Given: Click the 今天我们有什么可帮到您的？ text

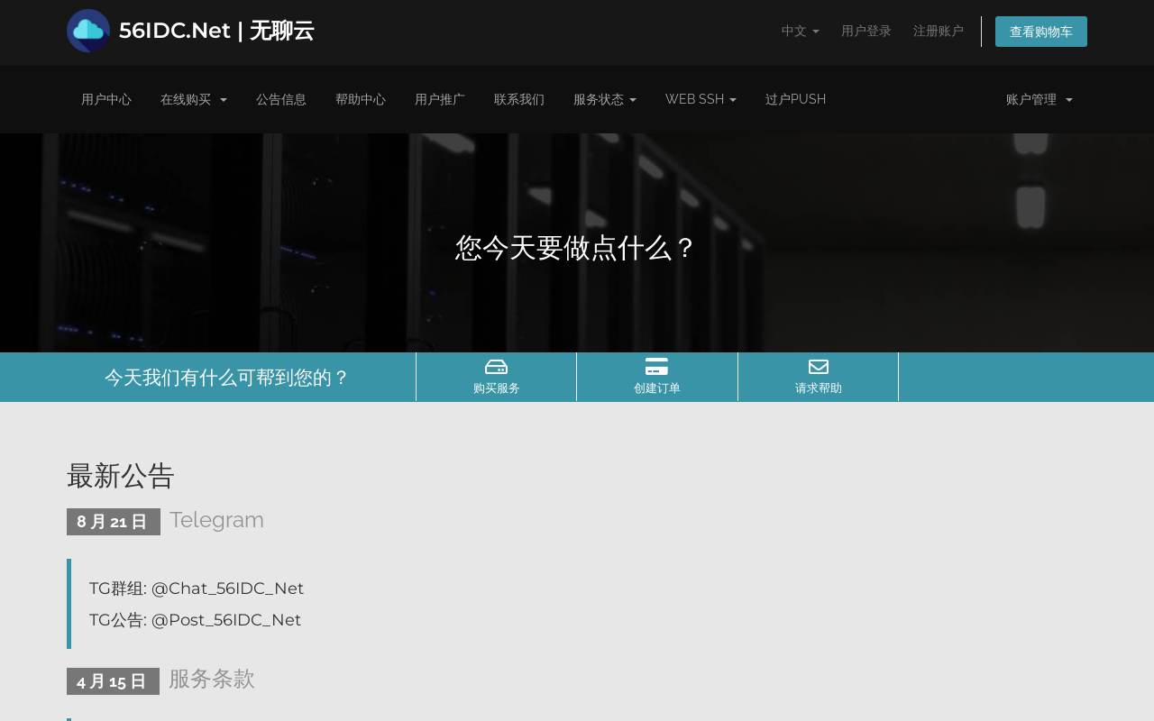Looking at the screenshot, I should [x=227, y=378].
